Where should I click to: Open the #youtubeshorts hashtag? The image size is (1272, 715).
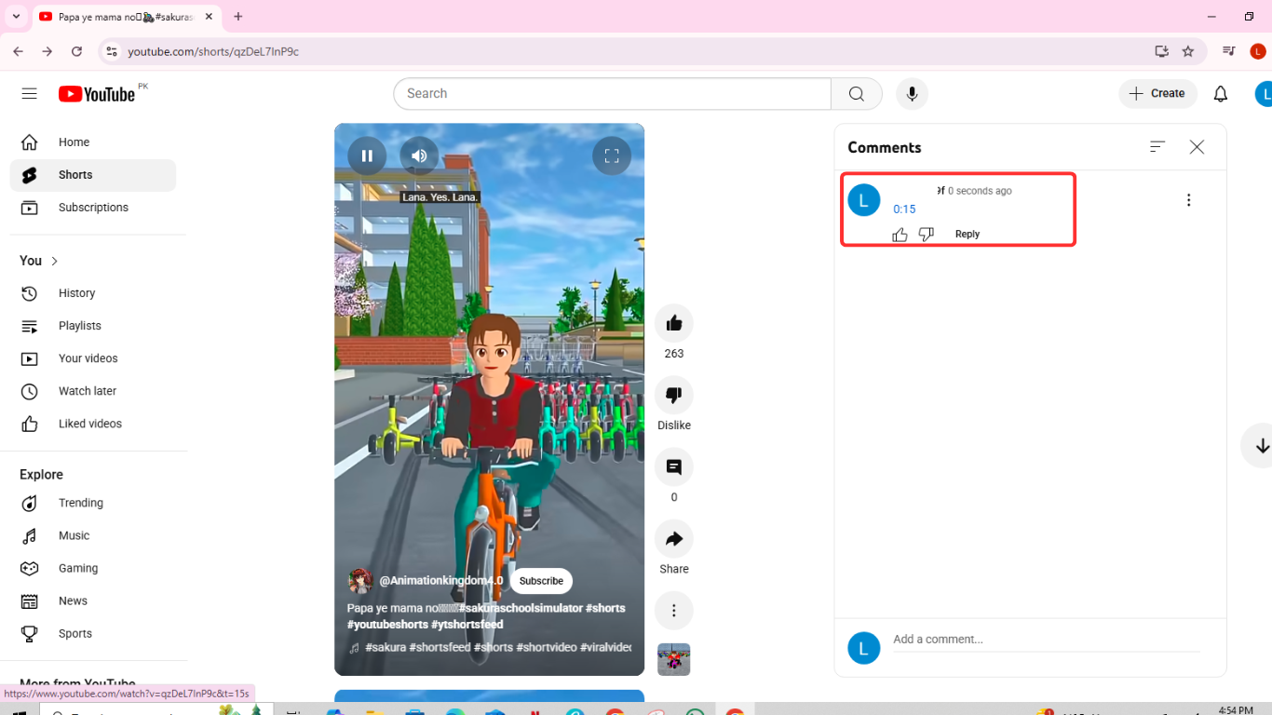pyautogui.click(x=387, y=625)
